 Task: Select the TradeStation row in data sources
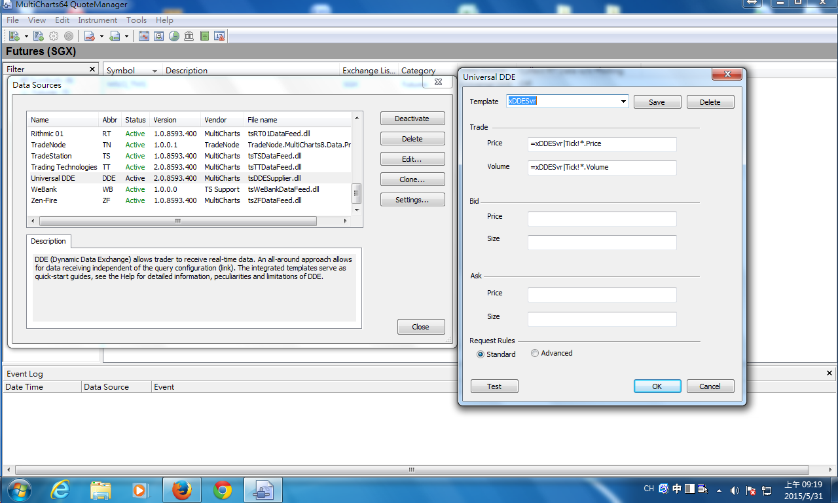(x=189, y=156)
